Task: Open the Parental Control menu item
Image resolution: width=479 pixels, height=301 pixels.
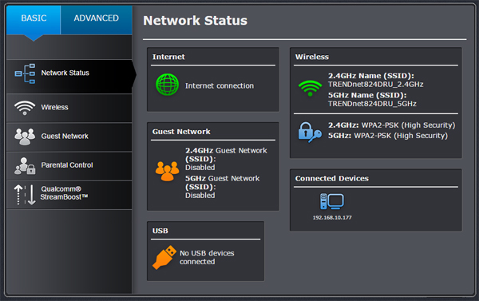Action: click(x=69, y=166)
